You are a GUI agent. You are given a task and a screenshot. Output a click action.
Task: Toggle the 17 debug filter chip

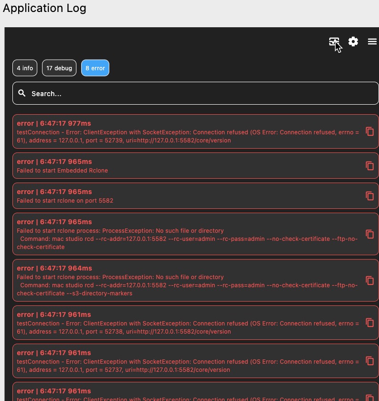pyautogui.click(x=59, y=68)
